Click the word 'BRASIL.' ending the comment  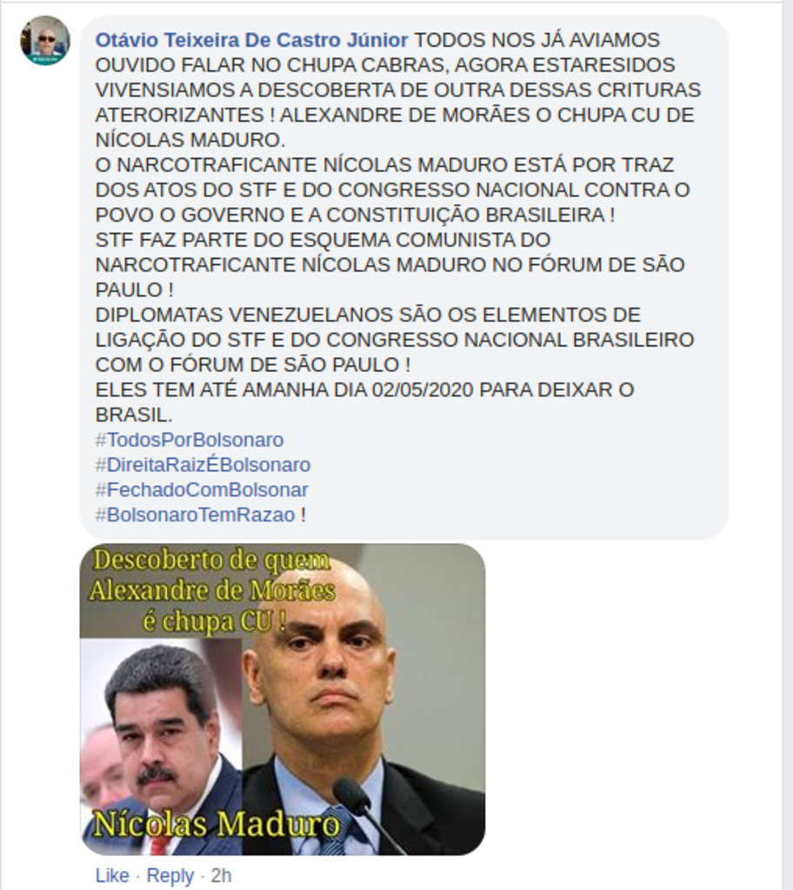134,415
